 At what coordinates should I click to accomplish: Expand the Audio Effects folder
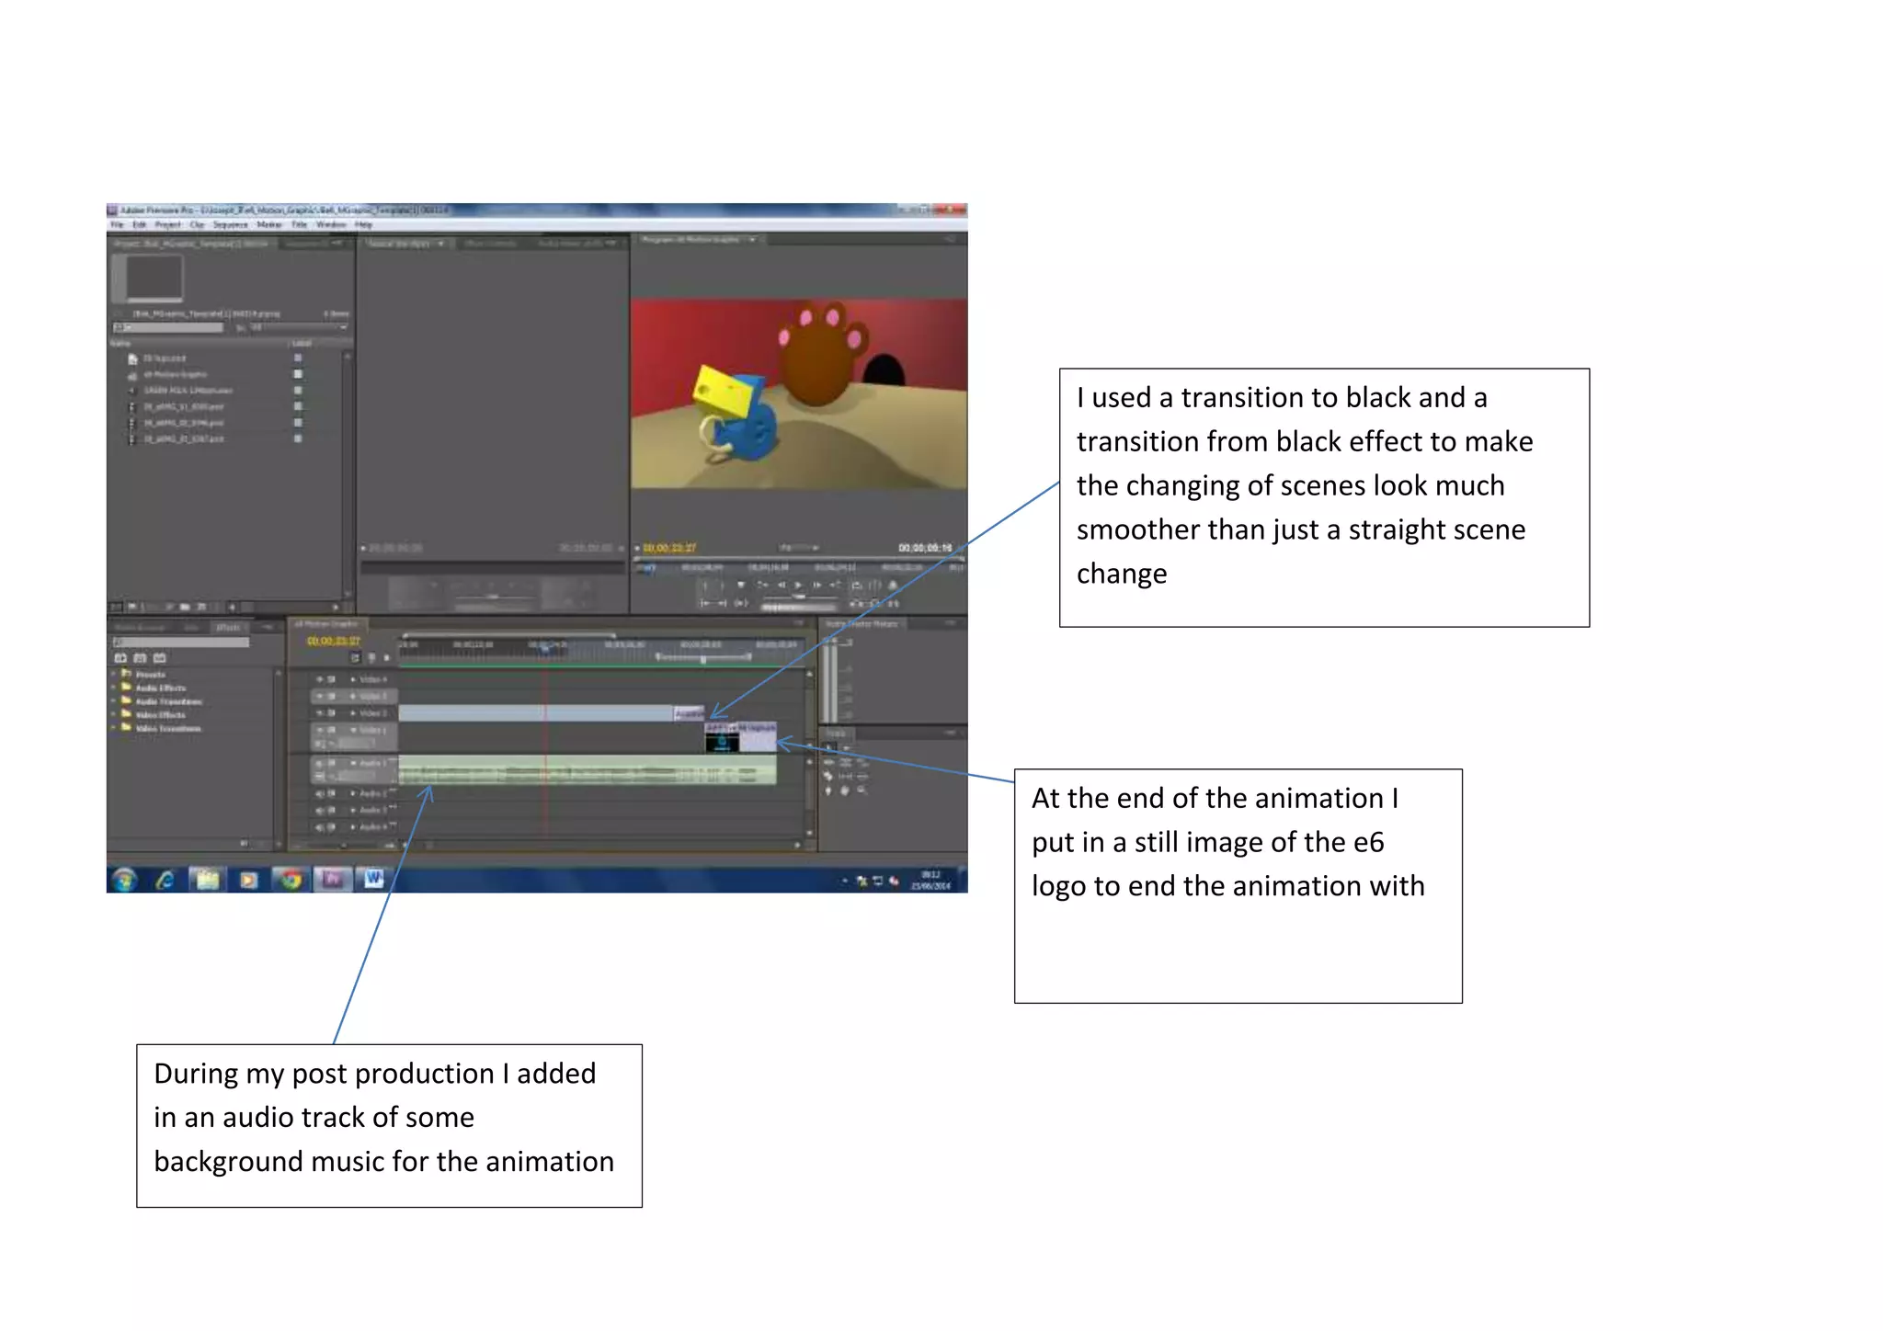[x=114, y=688]
